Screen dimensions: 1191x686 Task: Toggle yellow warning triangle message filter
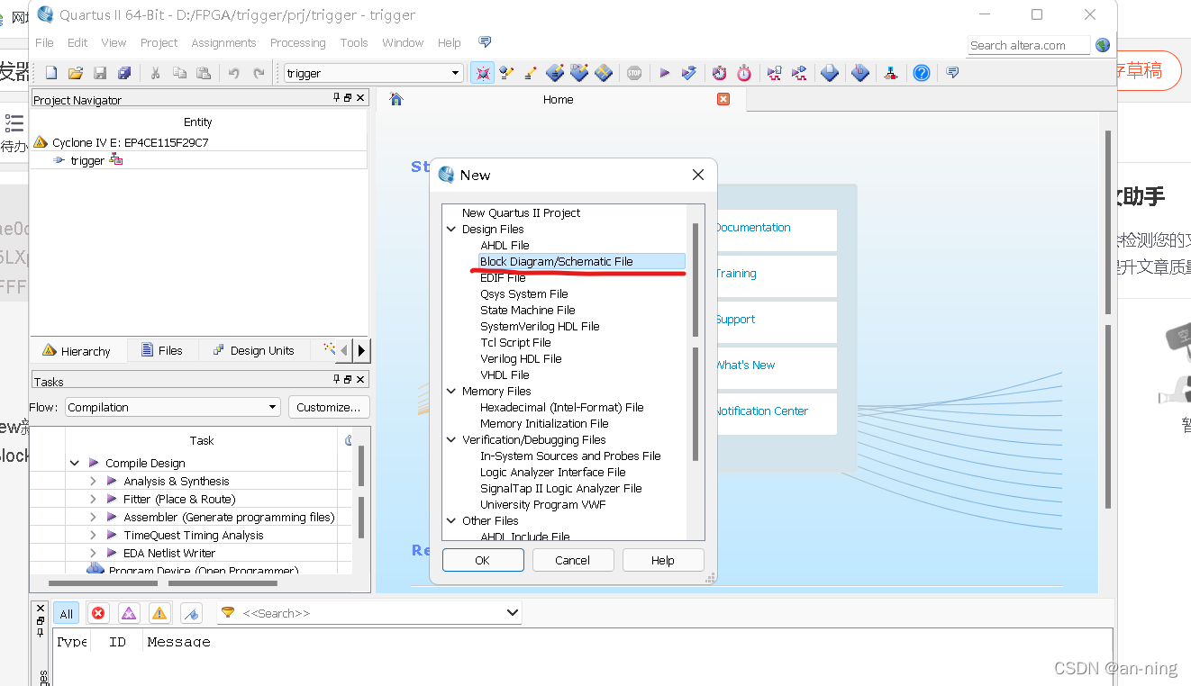(159, 613)
